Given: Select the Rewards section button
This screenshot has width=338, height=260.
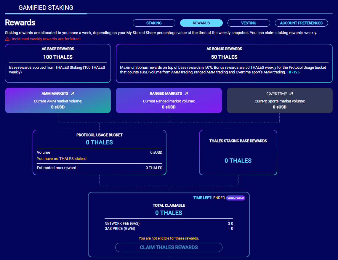Looking at the screenshot, I should coord(201,23).
